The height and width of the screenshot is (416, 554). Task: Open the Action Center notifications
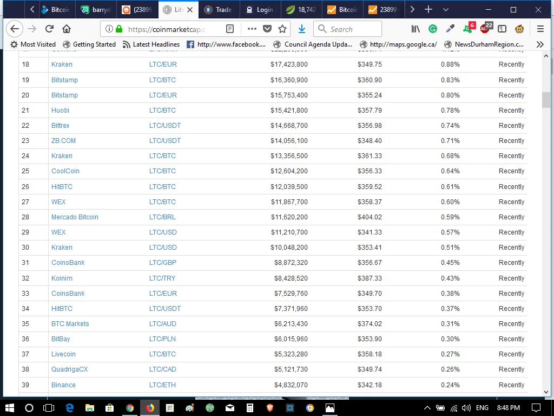click(x=536, y=408)
